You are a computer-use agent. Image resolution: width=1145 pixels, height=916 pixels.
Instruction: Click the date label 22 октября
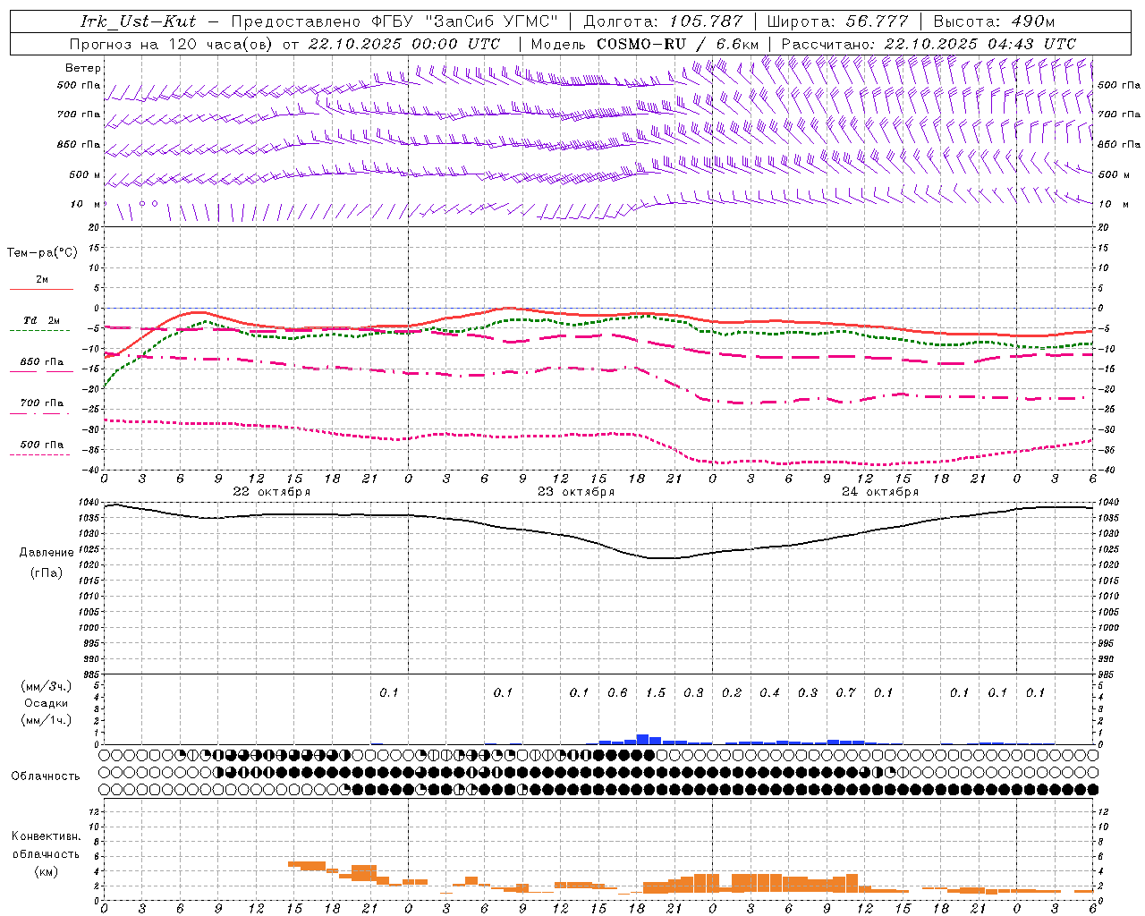coord(272,492)
